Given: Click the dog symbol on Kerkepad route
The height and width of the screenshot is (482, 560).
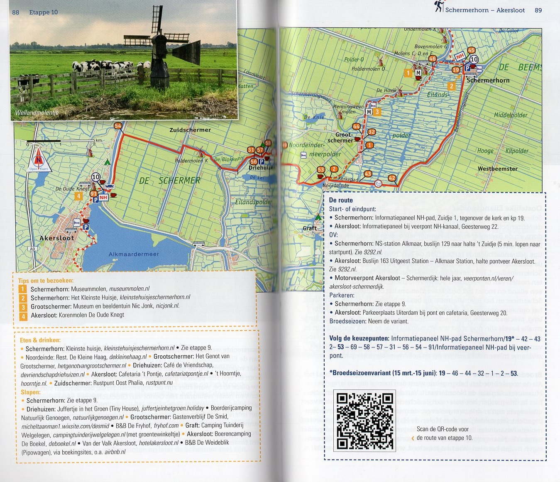Looking at the screenshot, I should point(378,184).
